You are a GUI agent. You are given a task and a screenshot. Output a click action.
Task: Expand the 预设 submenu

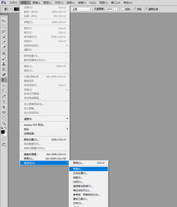45,129
